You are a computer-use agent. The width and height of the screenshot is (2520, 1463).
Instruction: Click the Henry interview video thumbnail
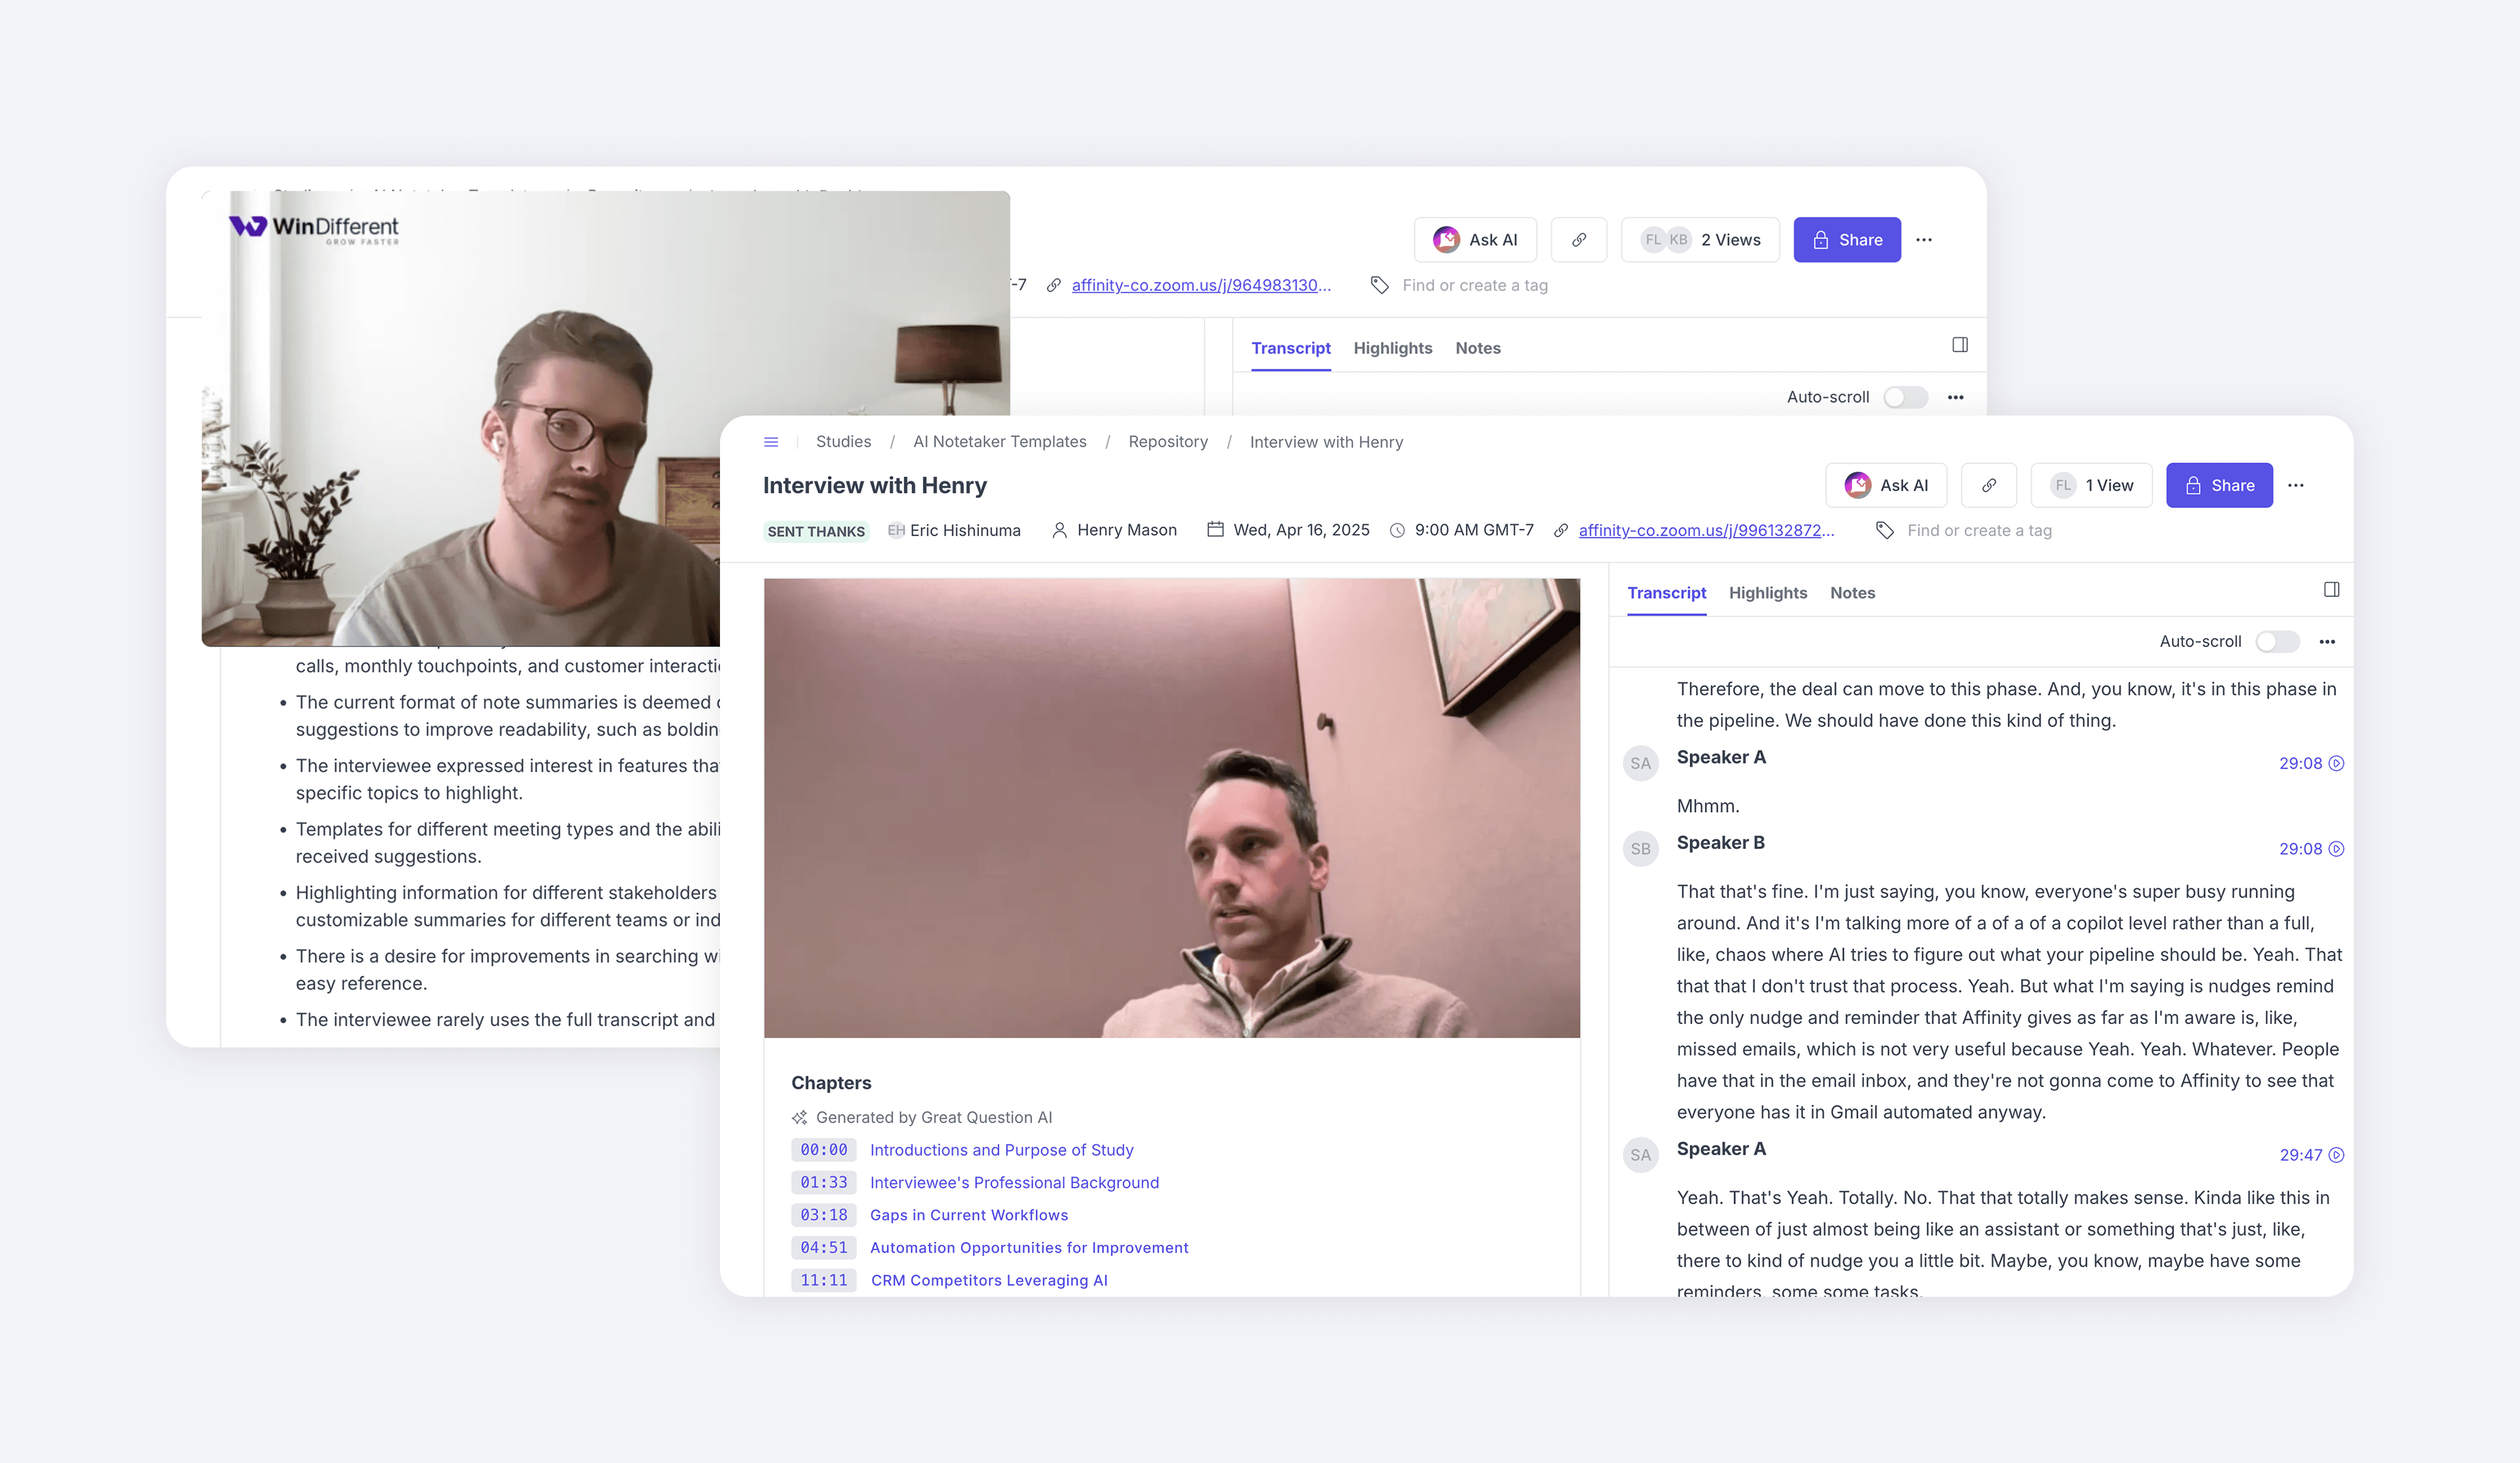coord(1171,807)
